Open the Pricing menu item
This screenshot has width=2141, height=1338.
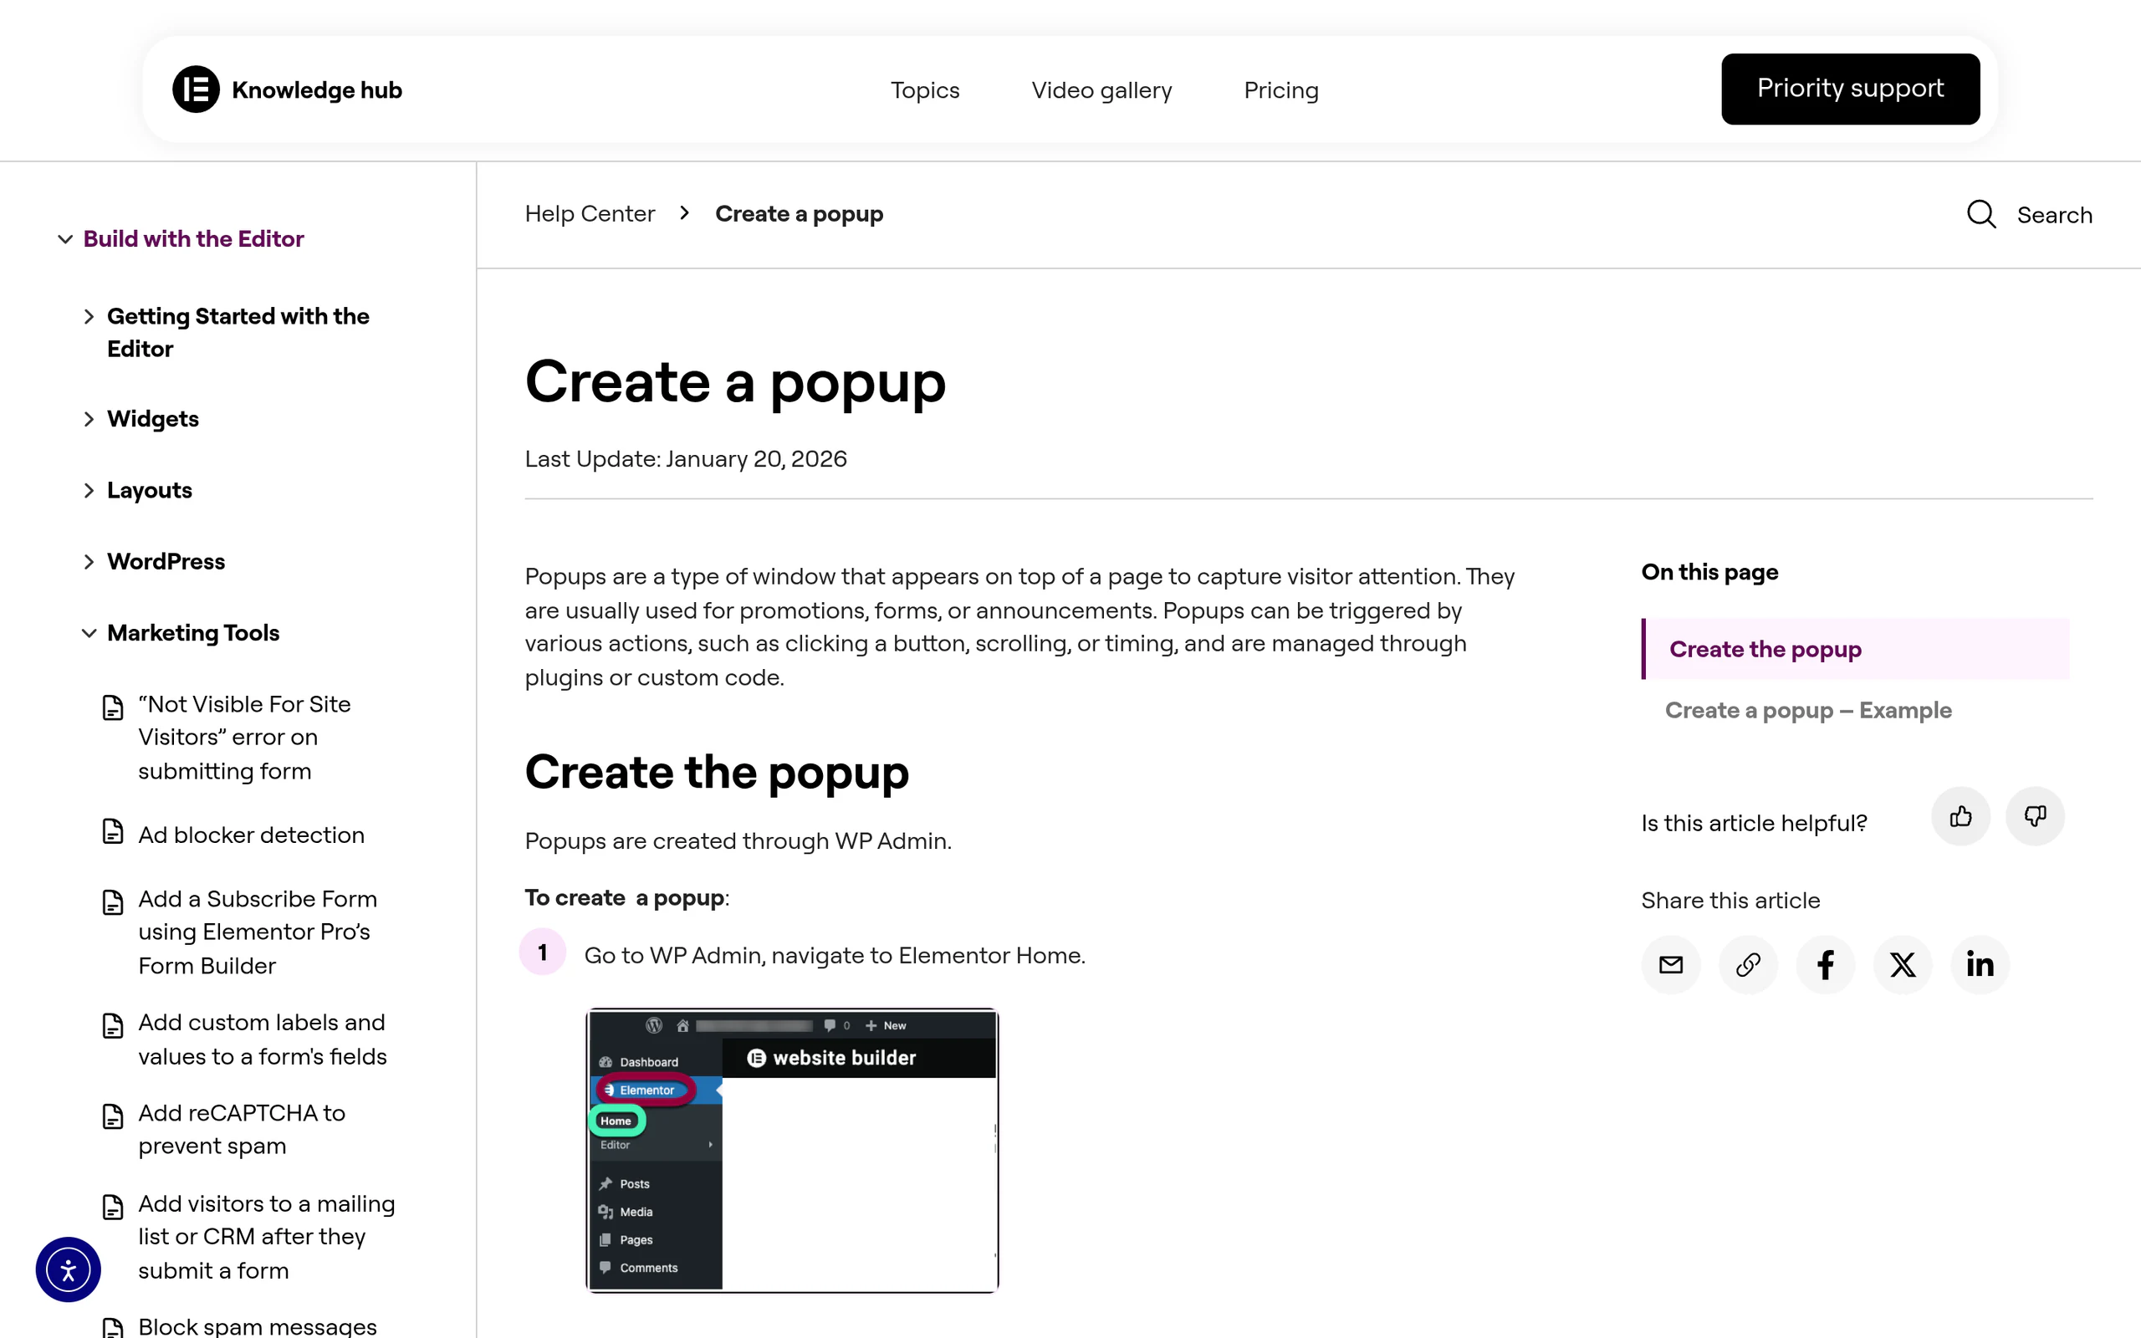click(x=1281, y=90)
